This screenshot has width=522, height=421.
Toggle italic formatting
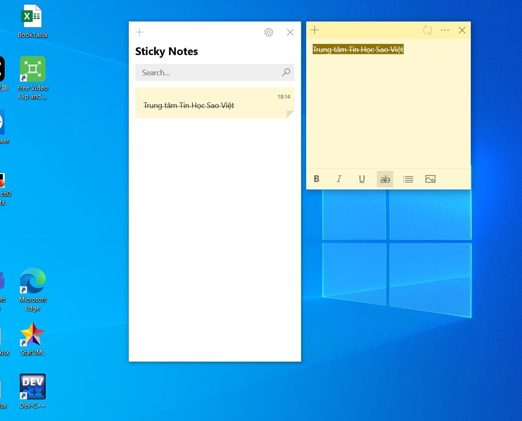(x=339, y=179)
